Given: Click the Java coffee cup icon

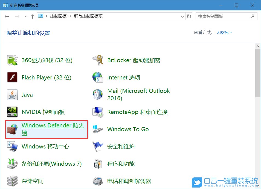Looking at the screenshot, I should (12, 95).
